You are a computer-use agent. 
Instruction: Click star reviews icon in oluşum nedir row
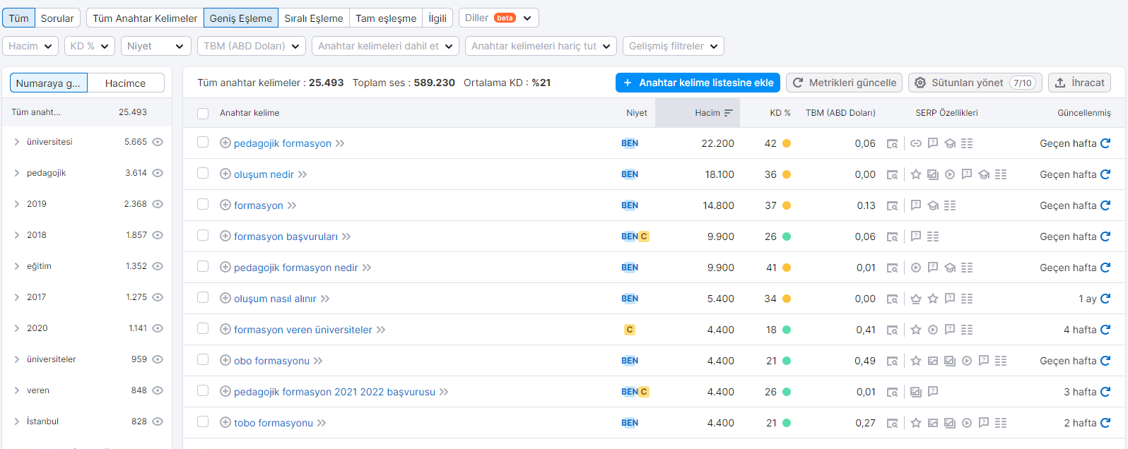point(916,174)
